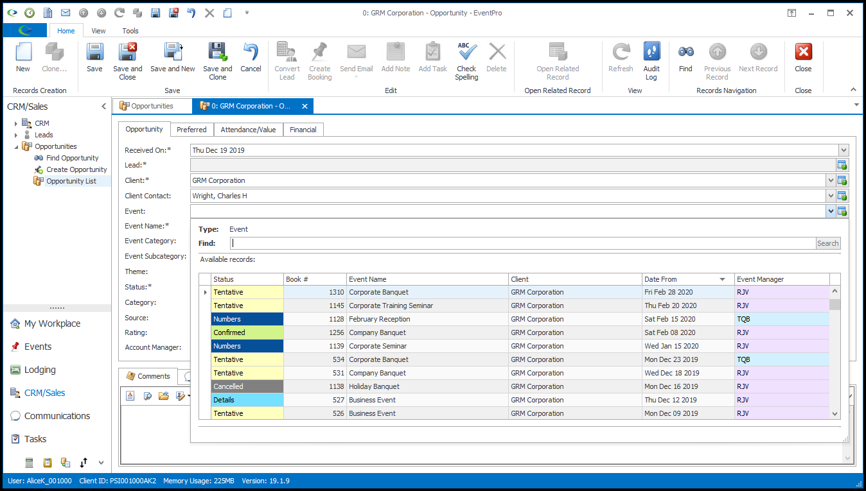This screenshot has height=491, width=866.
Task: Expand the CRM tree node
Action: (x=16, y=123)
